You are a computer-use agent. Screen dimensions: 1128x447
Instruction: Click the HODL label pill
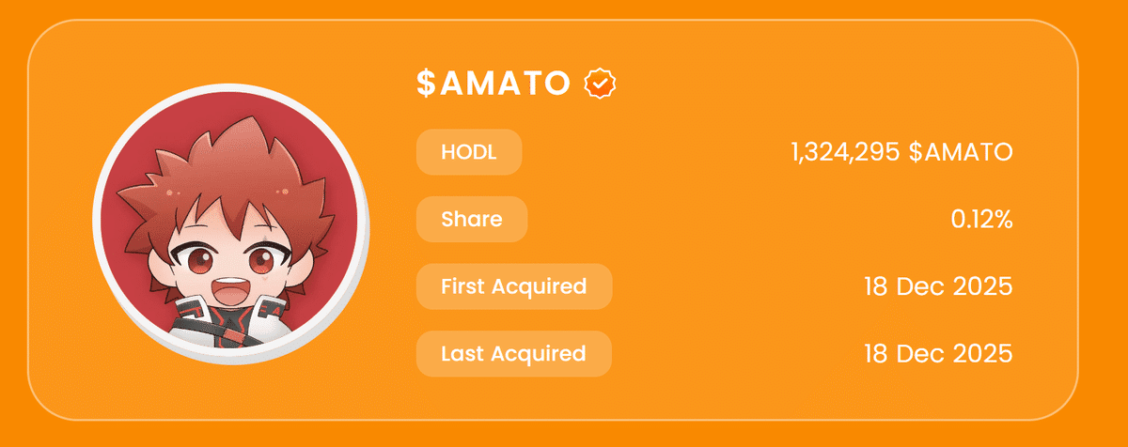coord(468,152)
